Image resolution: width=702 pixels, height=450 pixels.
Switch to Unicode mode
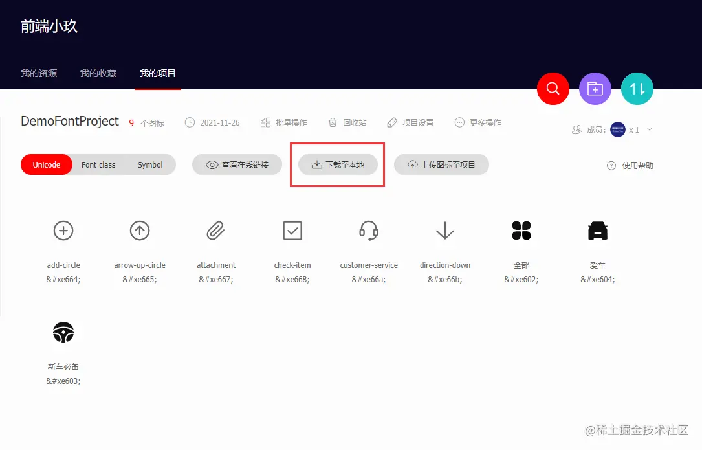[x=46, y=164]
